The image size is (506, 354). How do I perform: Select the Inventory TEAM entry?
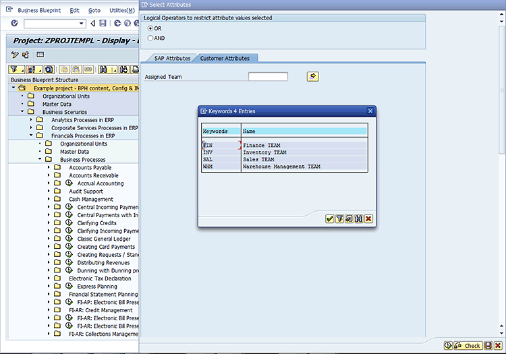264,152
